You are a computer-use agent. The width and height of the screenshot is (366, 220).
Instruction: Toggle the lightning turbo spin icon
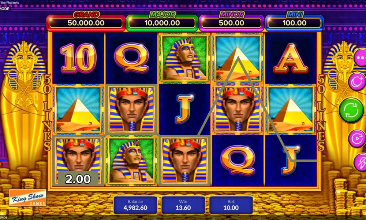point(360,162)
